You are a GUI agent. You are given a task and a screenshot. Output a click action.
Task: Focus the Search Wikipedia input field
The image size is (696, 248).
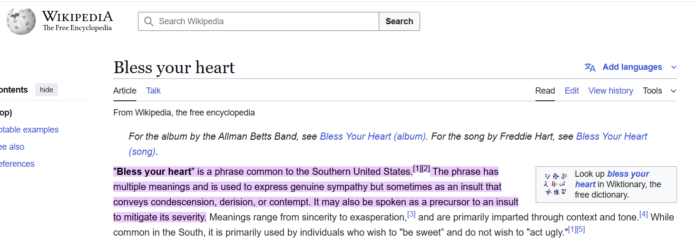266,21
